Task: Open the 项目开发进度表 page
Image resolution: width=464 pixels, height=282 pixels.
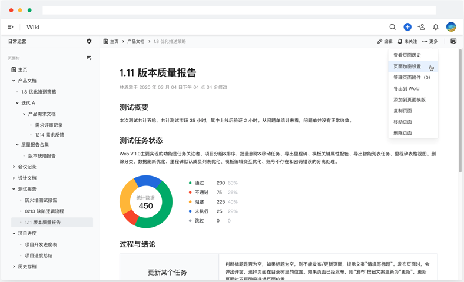Action: coord(41,244)
